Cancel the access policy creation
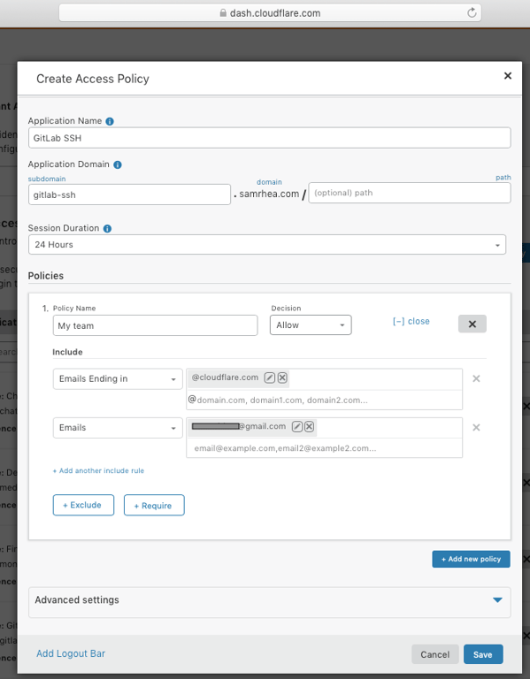This screenshot has height=679, width=530. 435,654
